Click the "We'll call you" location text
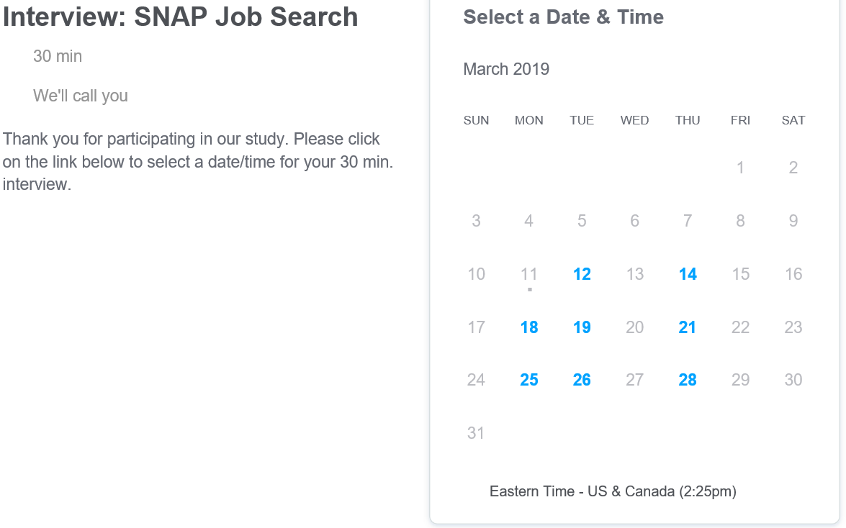846x528 pixels. (x=81, y=96)
